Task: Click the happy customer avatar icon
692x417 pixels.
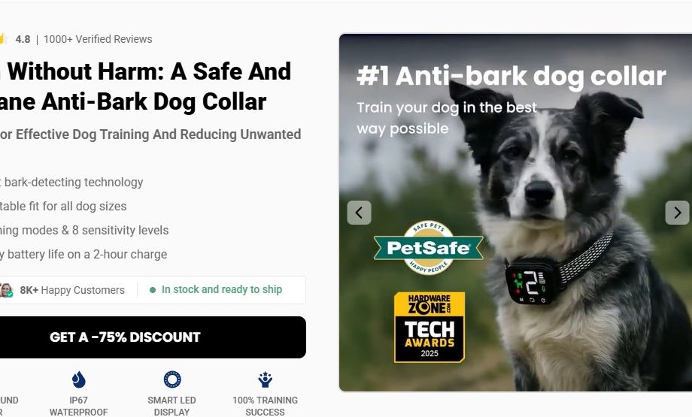Action: coord(6,290)
